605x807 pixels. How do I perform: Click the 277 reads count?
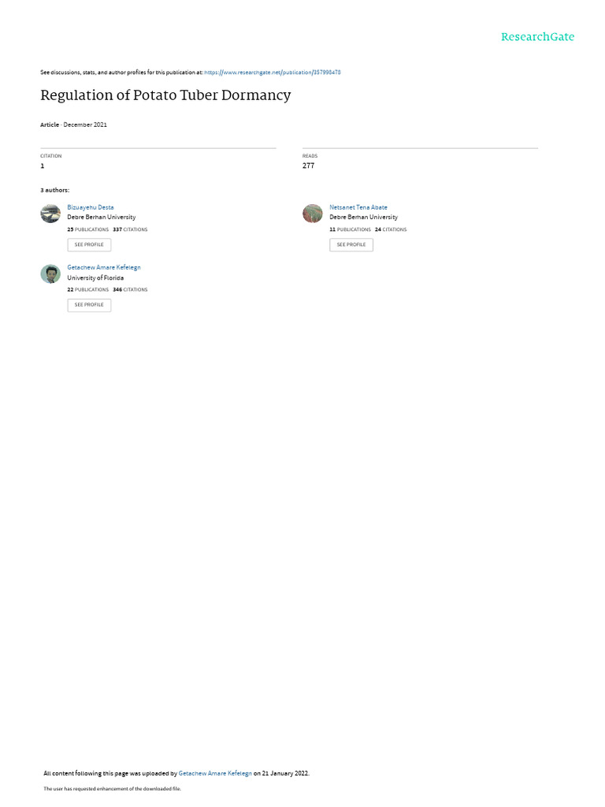[x=308, y=165]
